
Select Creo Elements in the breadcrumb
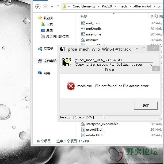[84, 6]
